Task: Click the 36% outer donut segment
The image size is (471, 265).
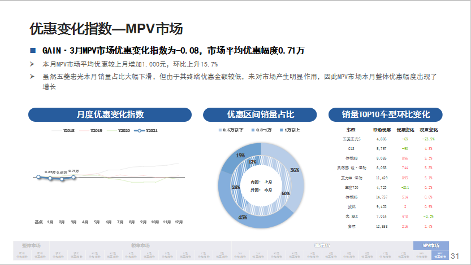Action: (x=296, y=169)
